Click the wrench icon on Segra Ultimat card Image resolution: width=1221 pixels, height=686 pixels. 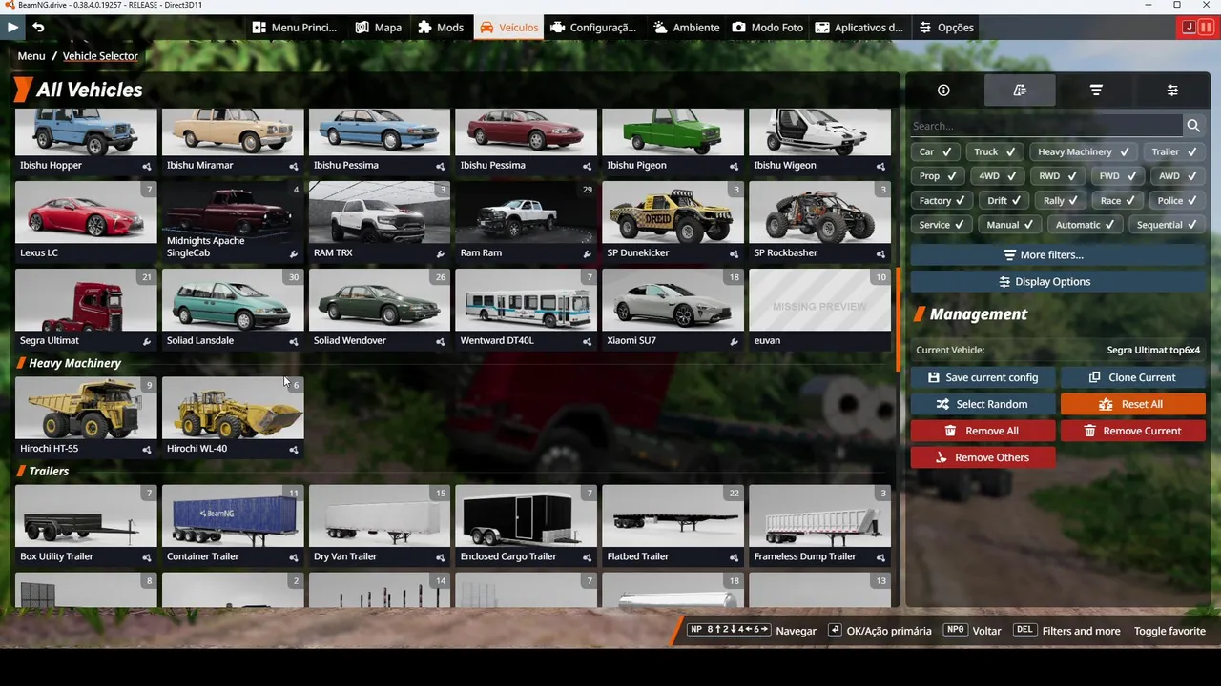(x=147, y=341)
